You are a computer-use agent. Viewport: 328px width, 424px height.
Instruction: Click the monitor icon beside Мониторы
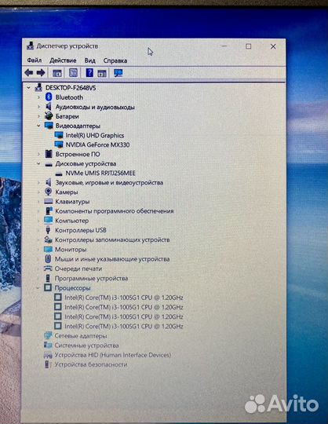pyautogui.click(x=49, y=249)
